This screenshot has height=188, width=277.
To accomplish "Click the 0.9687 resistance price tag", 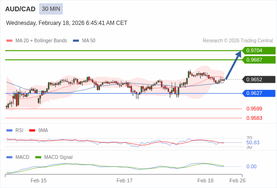I will coord(259,60).
